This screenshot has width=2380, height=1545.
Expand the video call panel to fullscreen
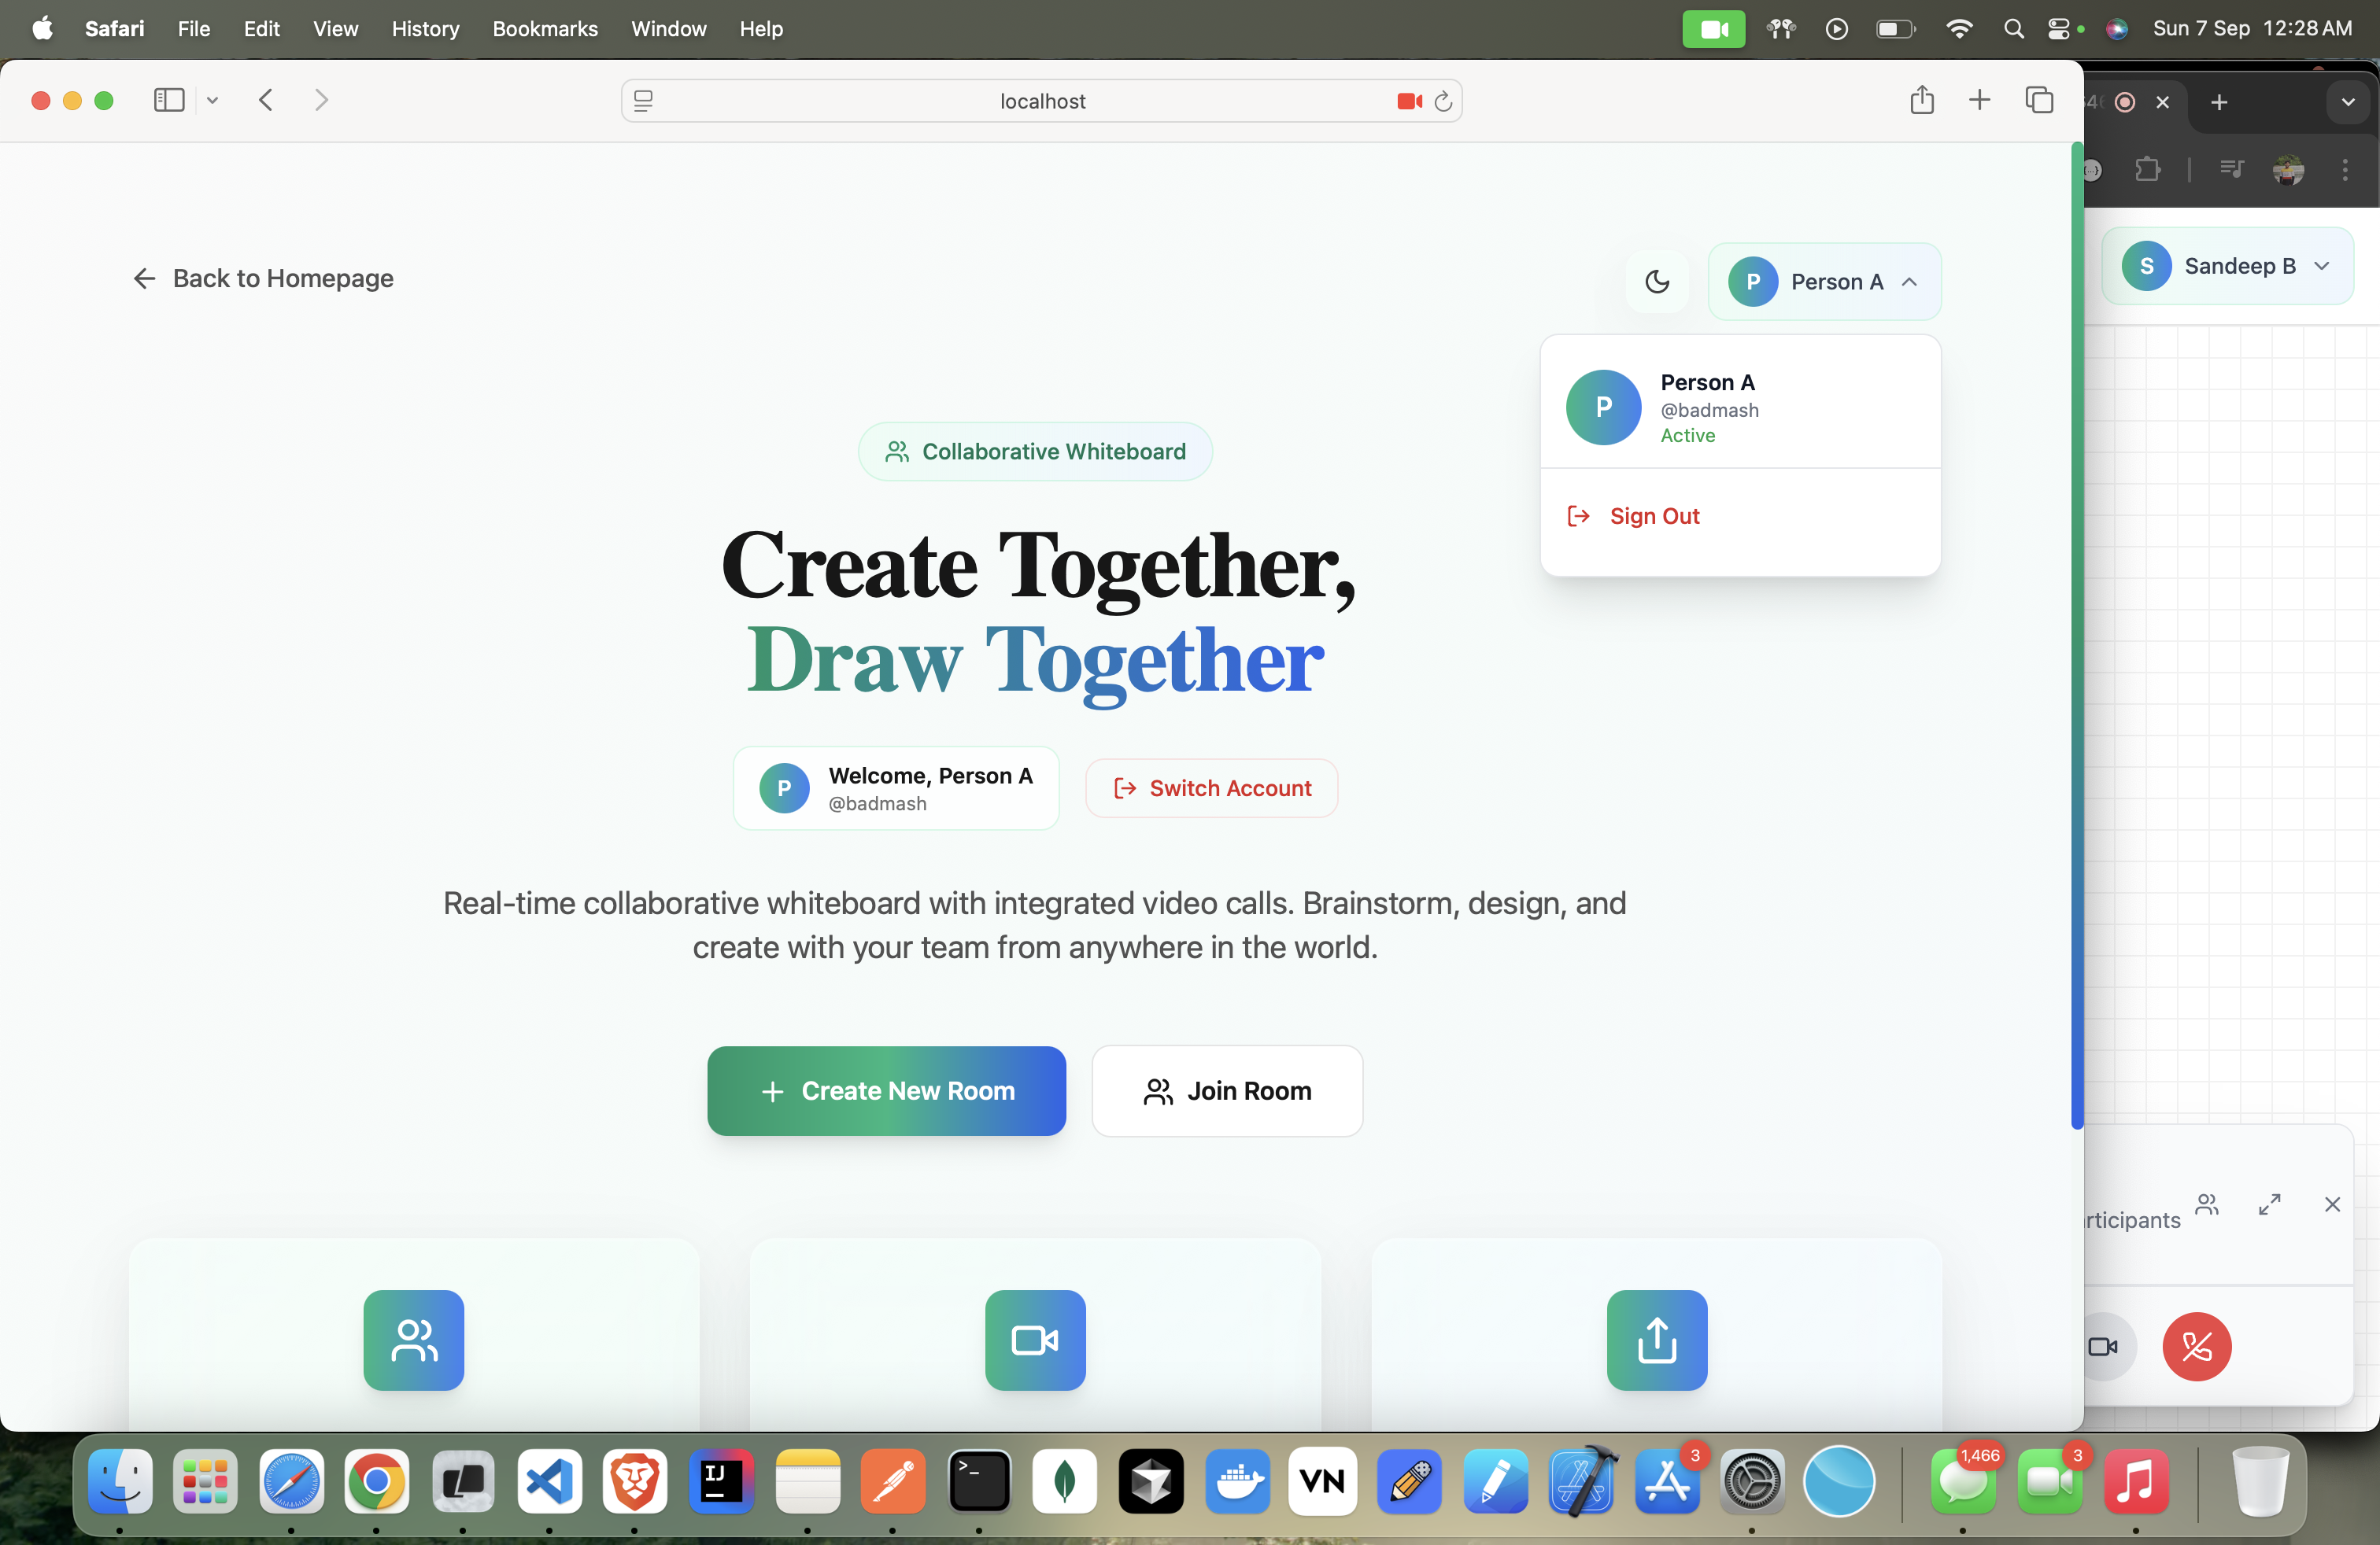pos(2269,1204)
